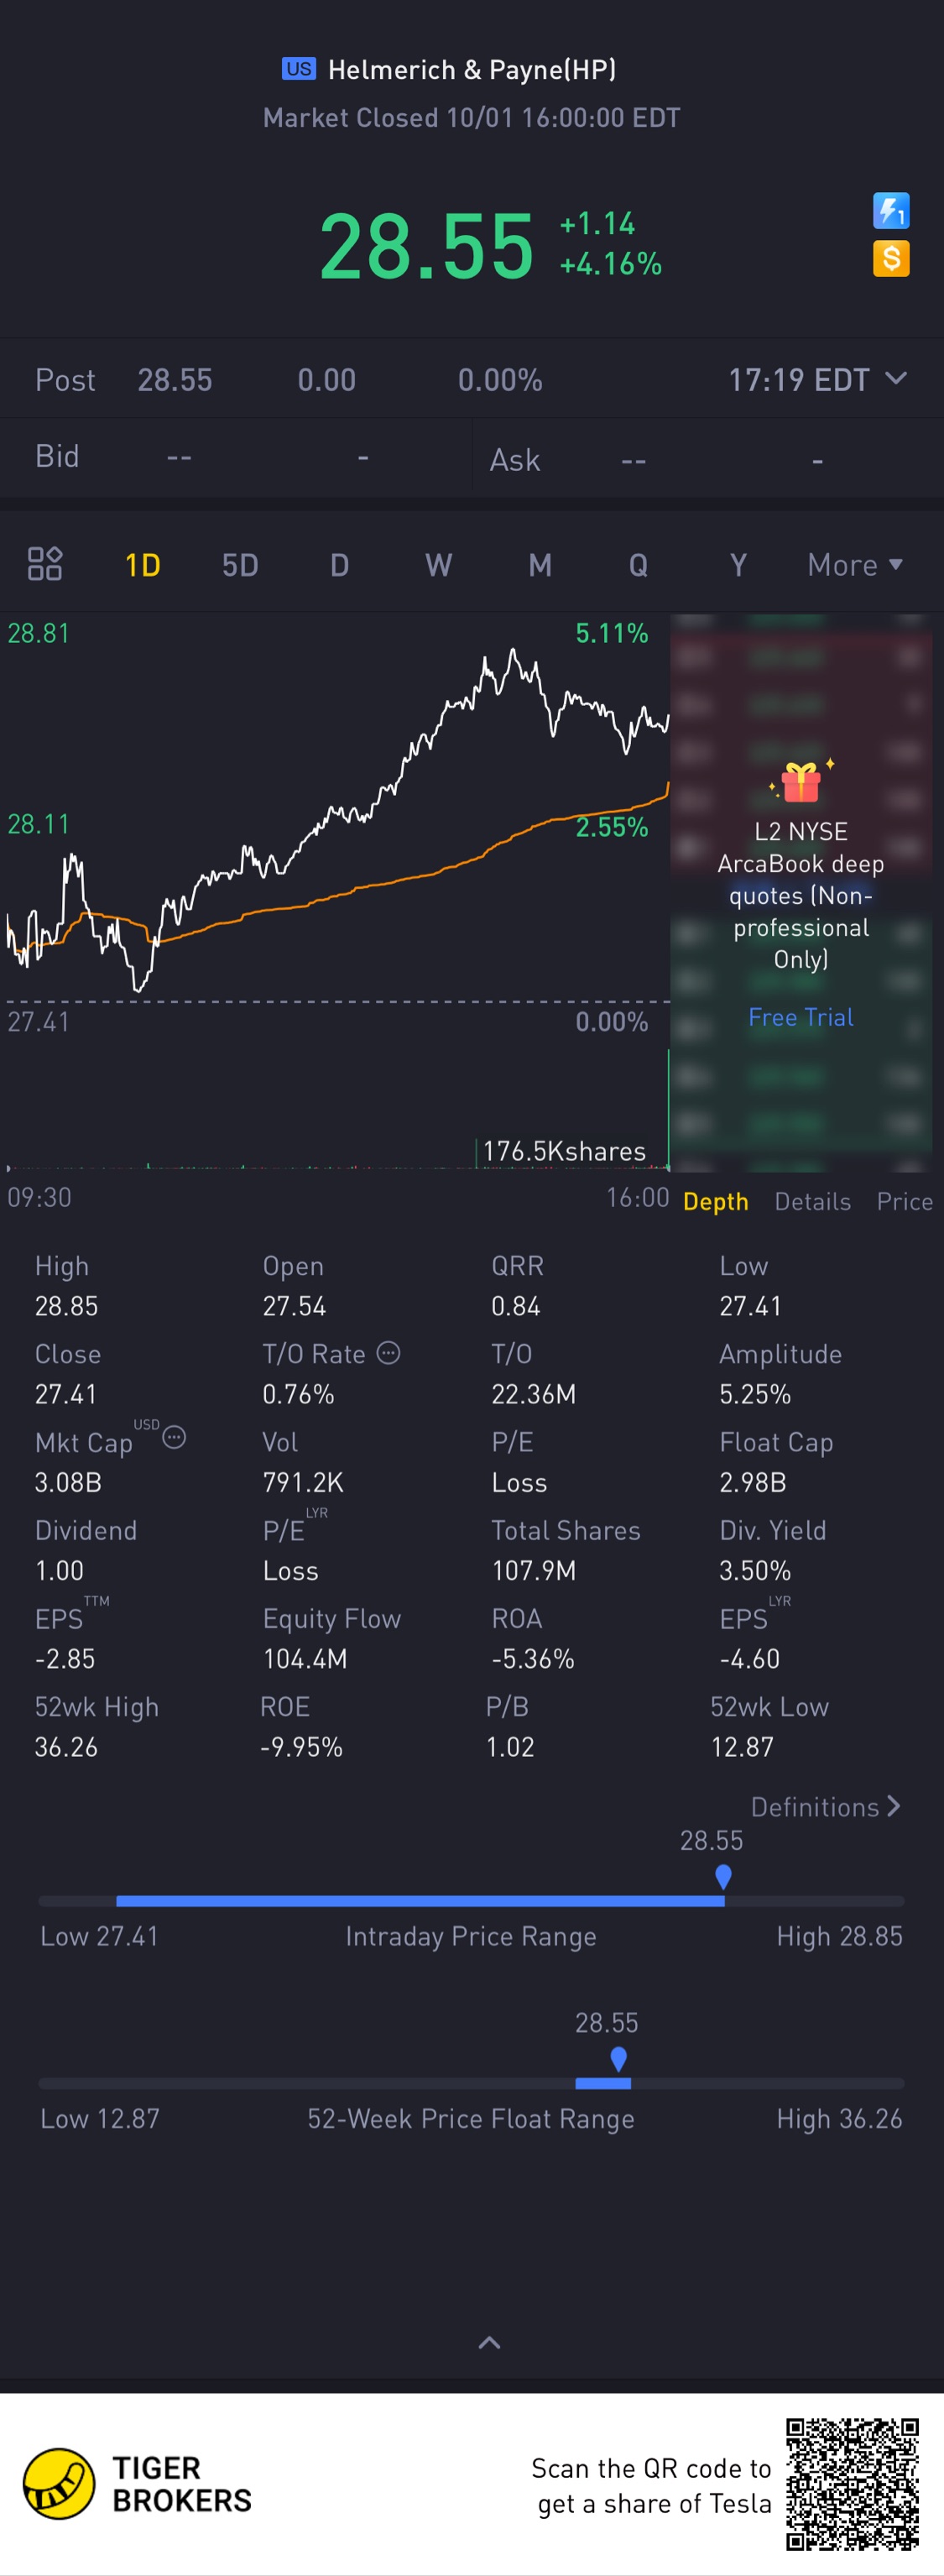The width and height of the screenshot is (944, 2576).
Task: Tap the gift icon on L2 promo
Action: pos(800,782)
